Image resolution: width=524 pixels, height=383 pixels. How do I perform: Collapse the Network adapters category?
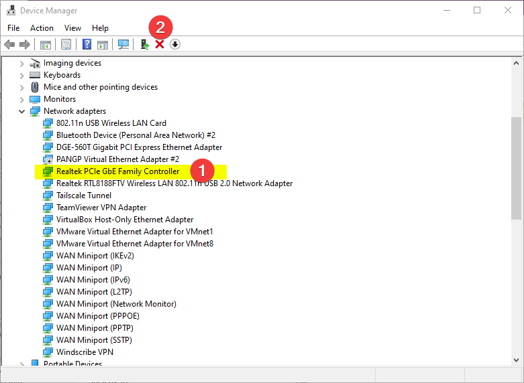(x=21, y=111)
